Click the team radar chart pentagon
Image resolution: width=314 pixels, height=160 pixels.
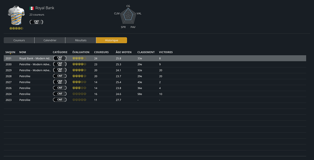(128, 16)
